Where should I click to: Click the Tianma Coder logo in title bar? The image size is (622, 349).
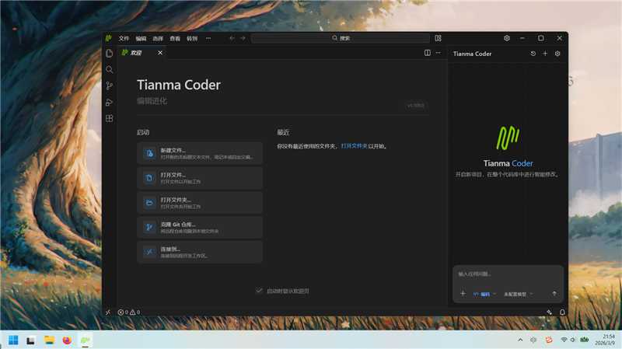click(x=108, y=38)
